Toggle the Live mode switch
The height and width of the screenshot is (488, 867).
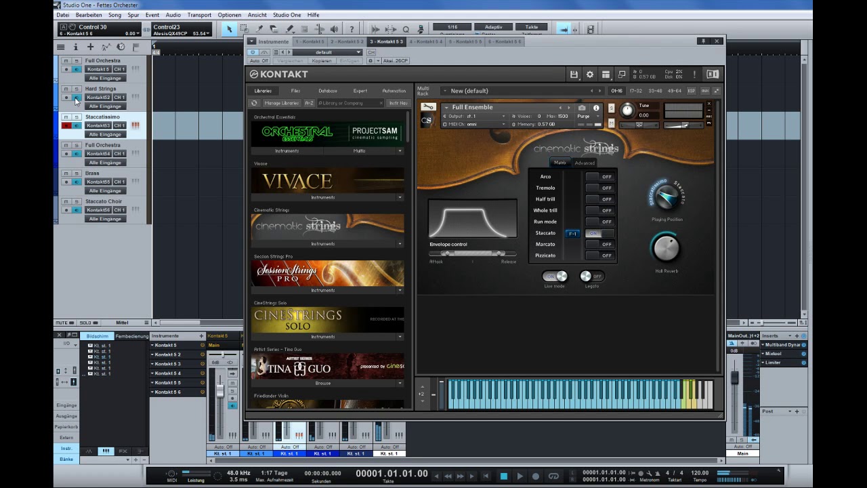tap(555, 277)
